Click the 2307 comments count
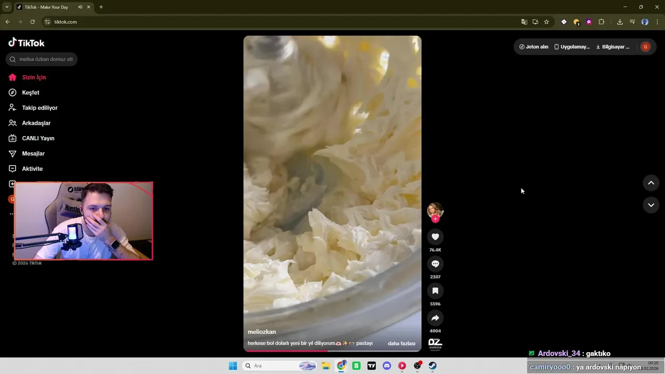 tap(435, 277)
